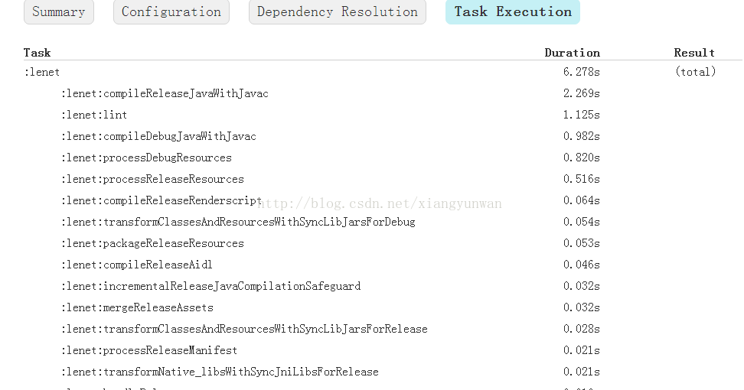Open the Configuration tab
The image size is (744, 390).
coord(171,12)
